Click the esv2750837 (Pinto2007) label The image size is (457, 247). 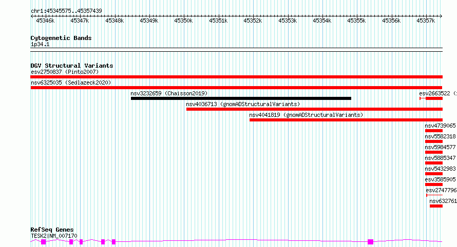pyautogui.click(x=65, y=72)
